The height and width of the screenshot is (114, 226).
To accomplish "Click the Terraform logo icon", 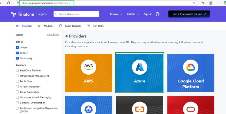I will coord(14,14).
